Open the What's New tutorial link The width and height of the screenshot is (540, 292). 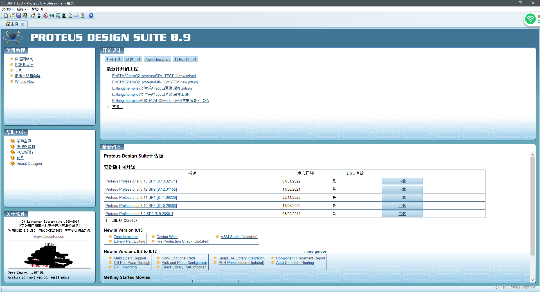click(24, 82)
